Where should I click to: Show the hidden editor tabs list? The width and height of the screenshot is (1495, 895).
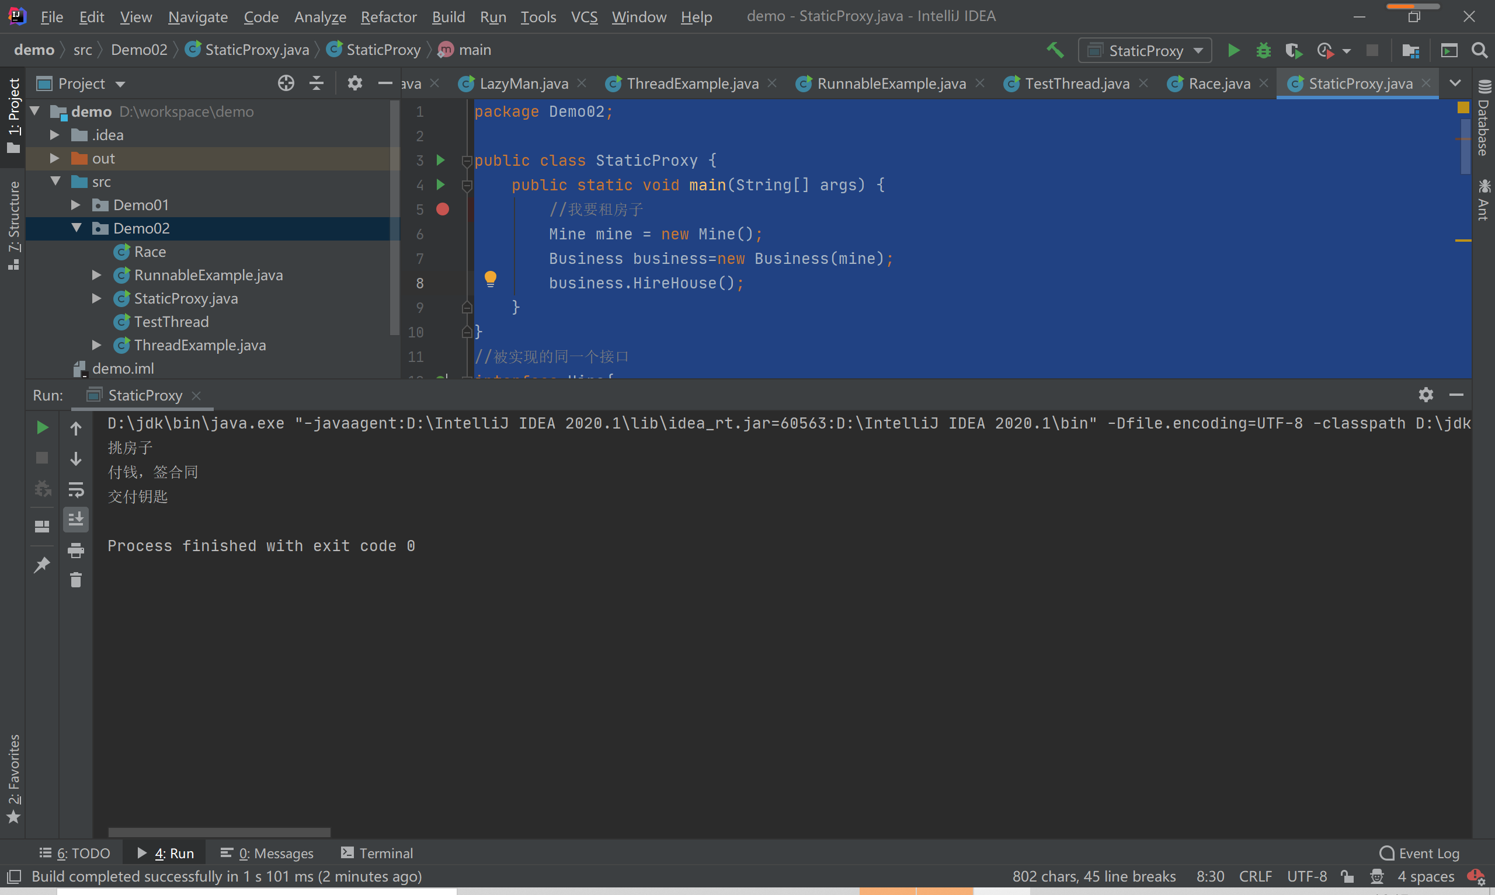click(x=1455, y=83)
